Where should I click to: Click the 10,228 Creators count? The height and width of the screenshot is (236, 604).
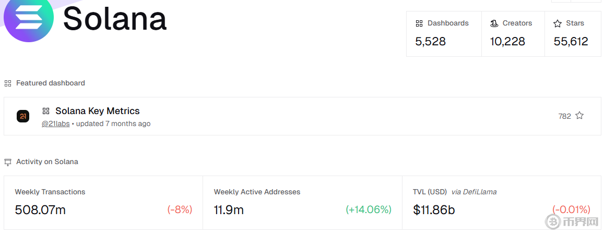pos(507,42)
